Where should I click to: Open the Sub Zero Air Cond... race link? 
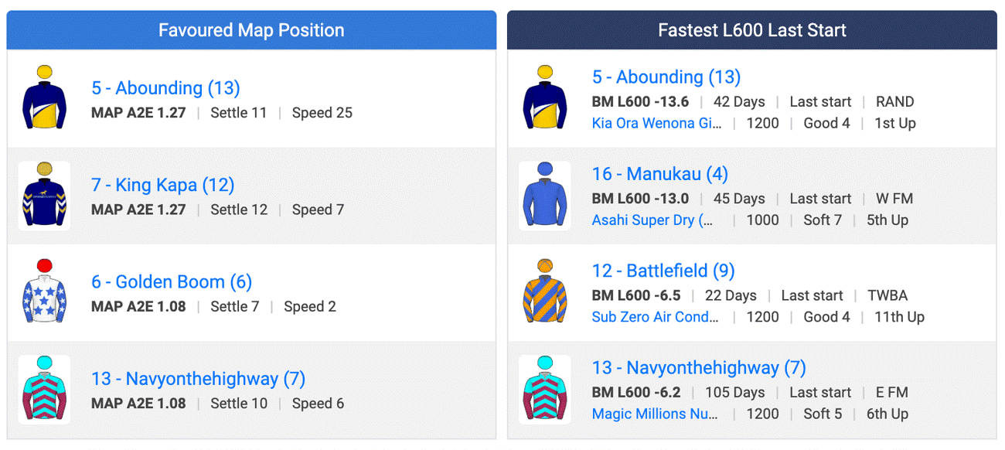tap(655, 317)
